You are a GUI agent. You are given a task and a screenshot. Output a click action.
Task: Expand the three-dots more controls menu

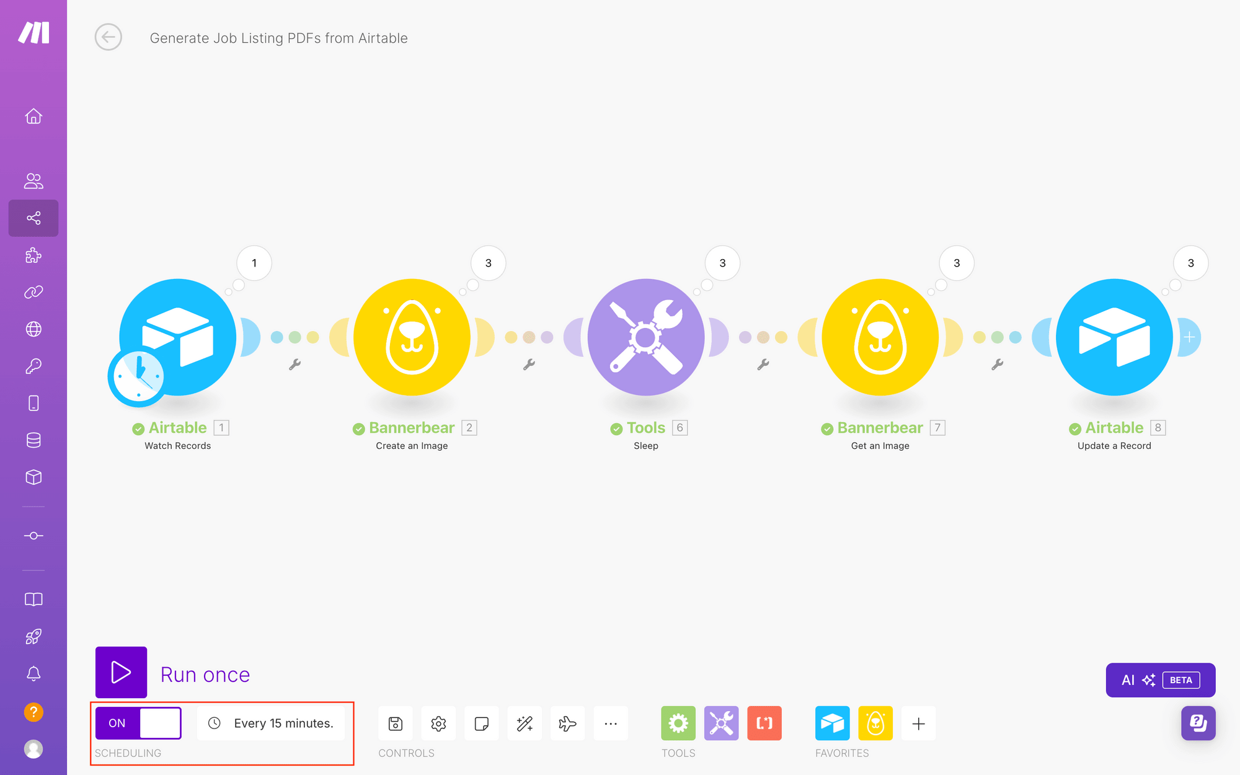(611, 723)
